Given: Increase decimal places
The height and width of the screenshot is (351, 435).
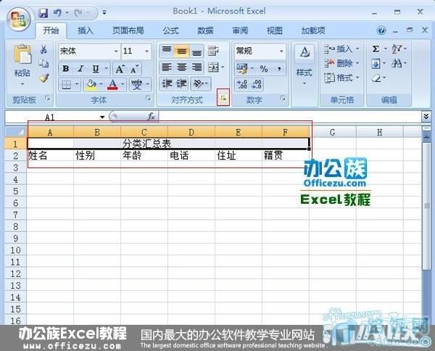Looking at the screenshot, I should (x=242, y=84).
